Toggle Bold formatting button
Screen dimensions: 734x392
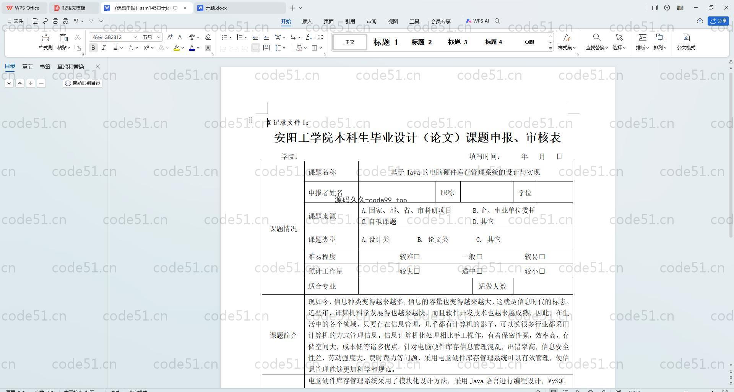click(x=93, y=48)
